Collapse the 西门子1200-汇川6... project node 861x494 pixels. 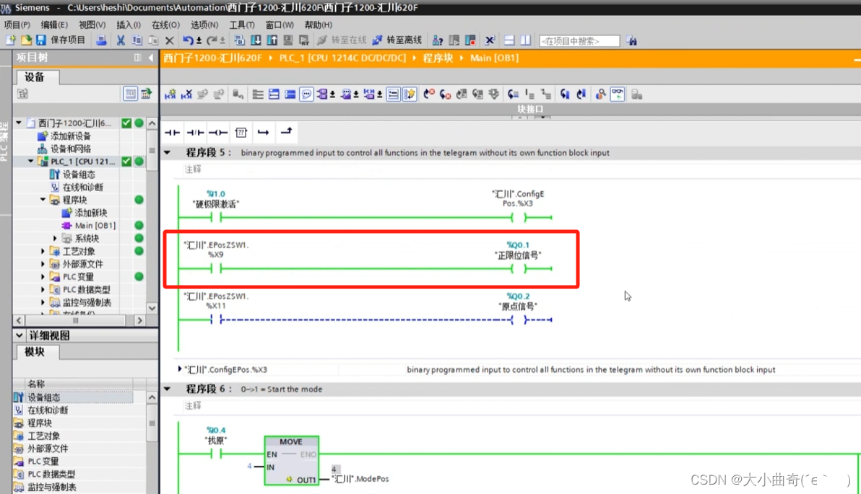coord(19,123)
